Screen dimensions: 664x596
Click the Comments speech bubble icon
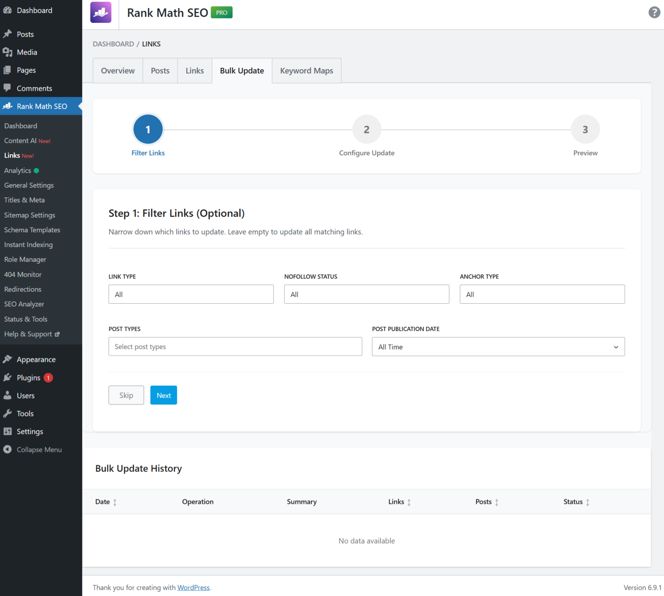point(8,88)
